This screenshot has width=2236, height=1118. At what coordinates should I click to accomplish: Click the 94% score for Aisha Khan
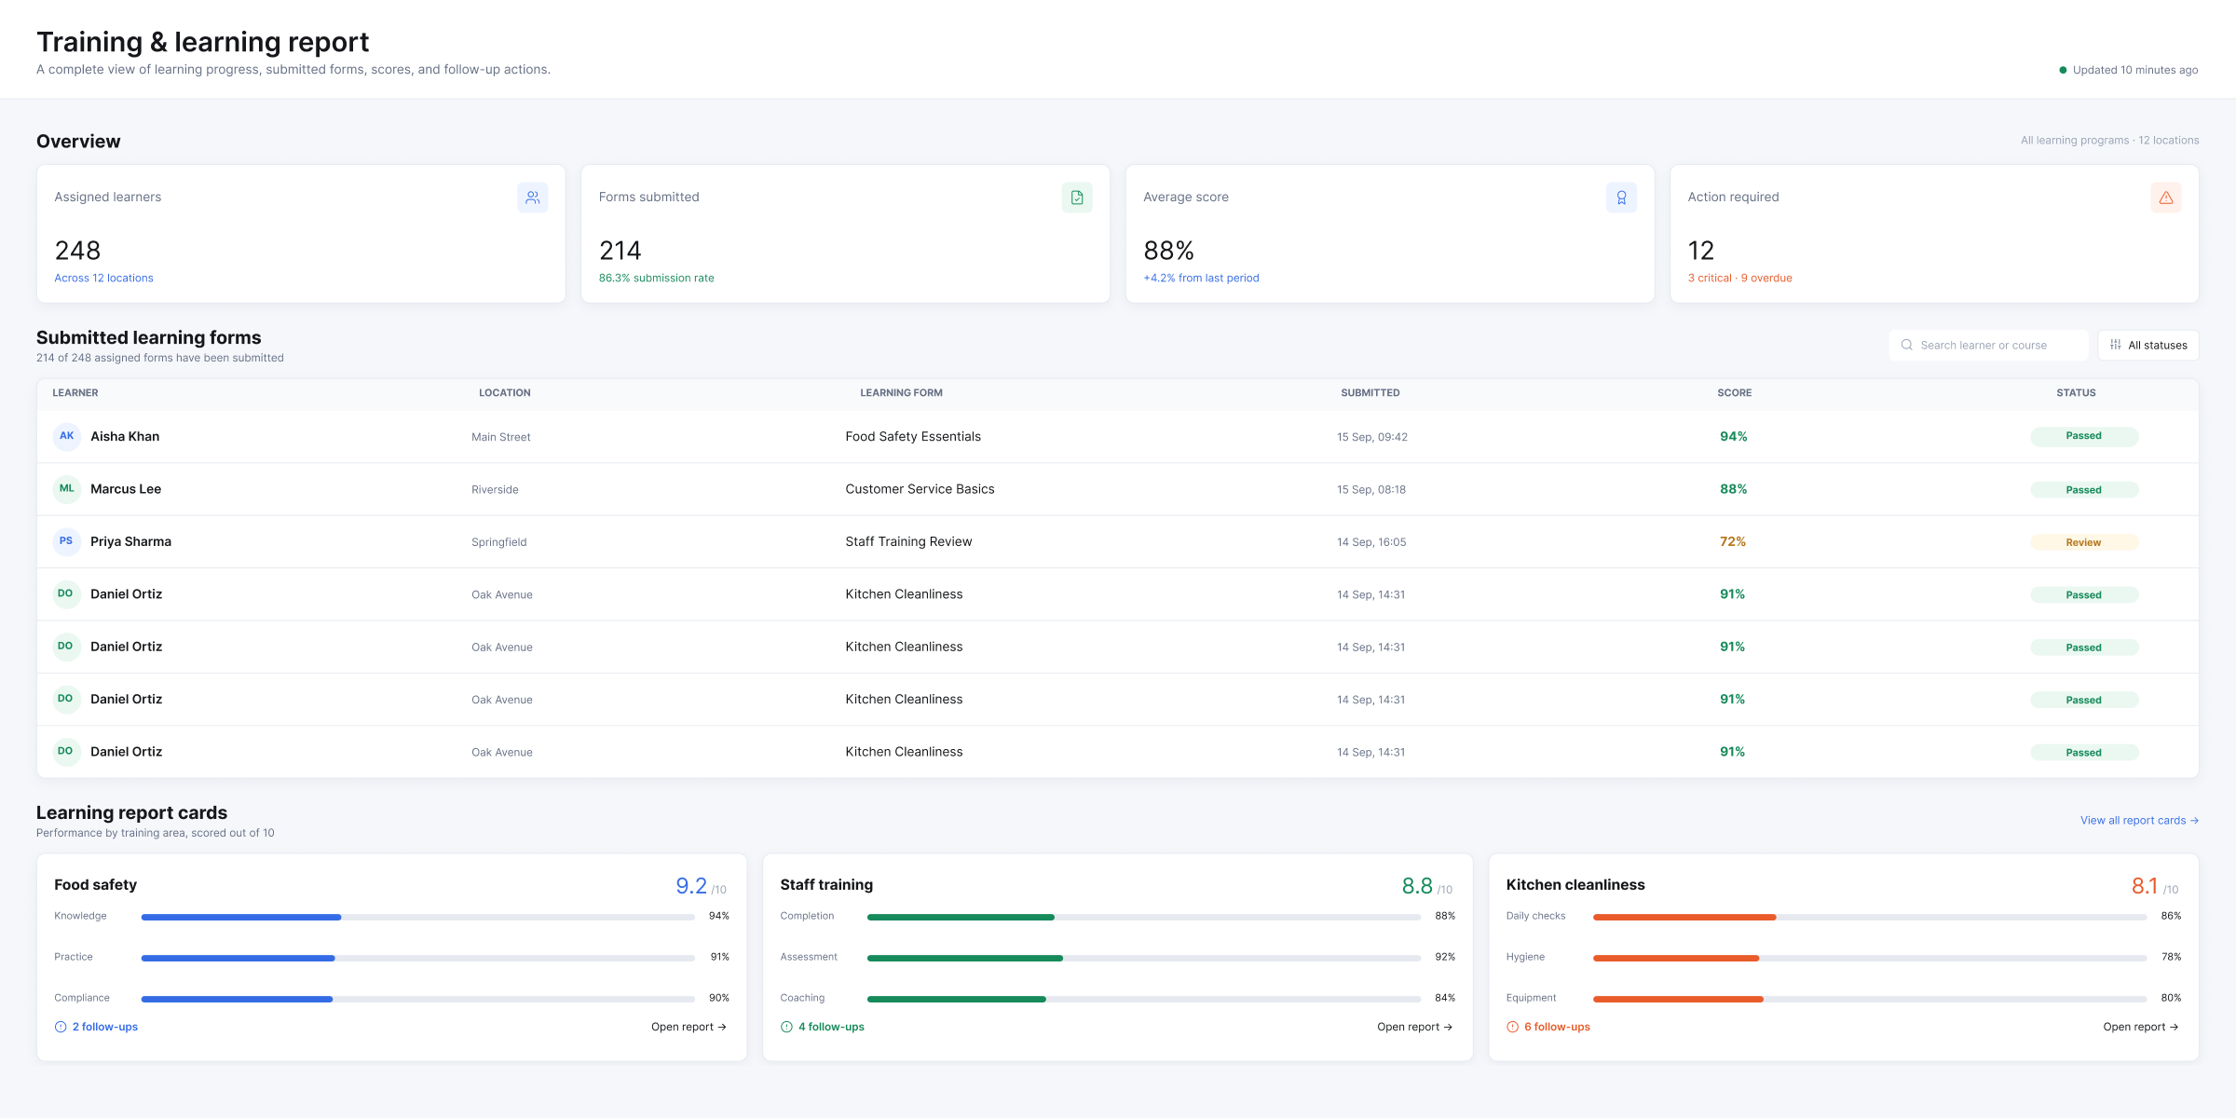(1734, 436)
